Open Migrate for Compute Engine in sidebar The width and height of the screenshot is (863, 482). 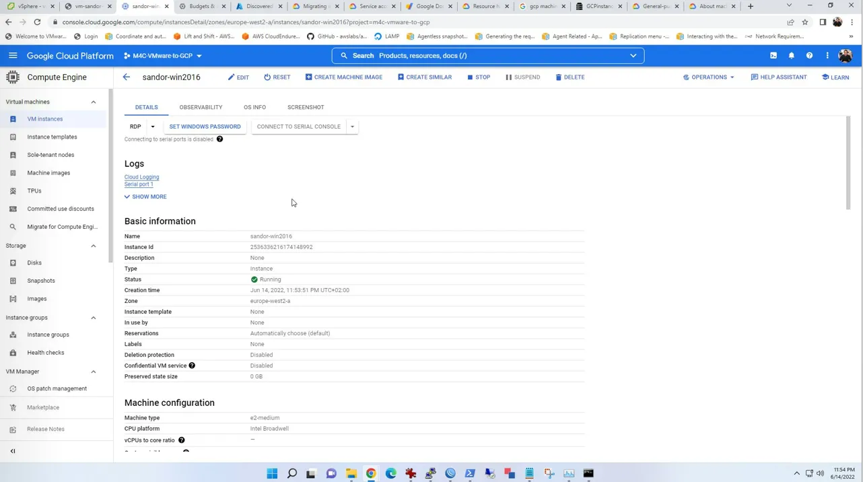click(53, 227)
